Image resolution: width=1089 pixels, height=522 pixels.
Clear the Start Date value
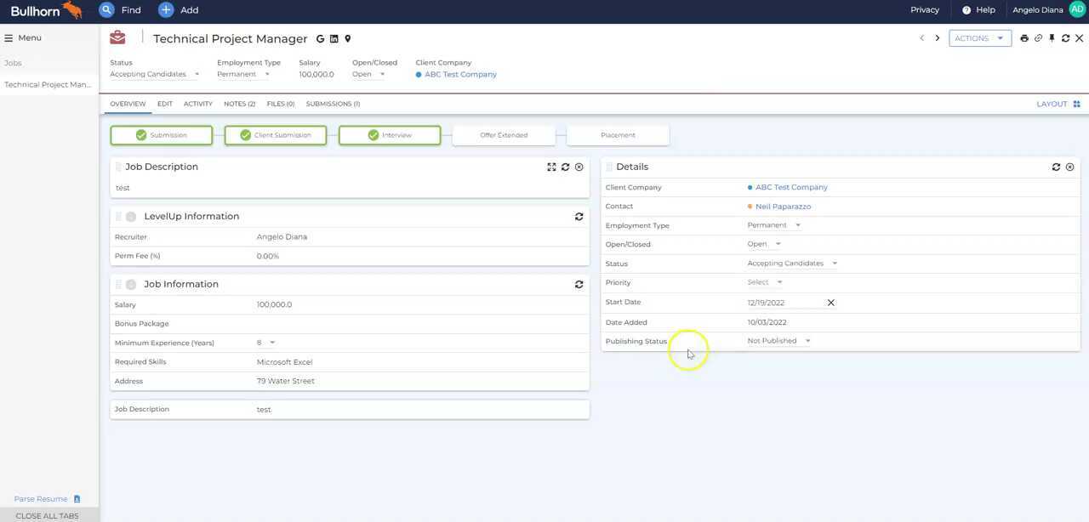tap(830, 303)
